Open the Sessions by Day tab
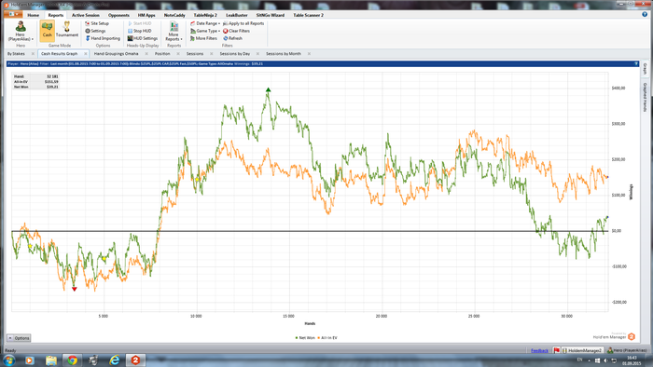Image resolution: width=653 pixels, height=367 pixels. (x=235, y=54)
